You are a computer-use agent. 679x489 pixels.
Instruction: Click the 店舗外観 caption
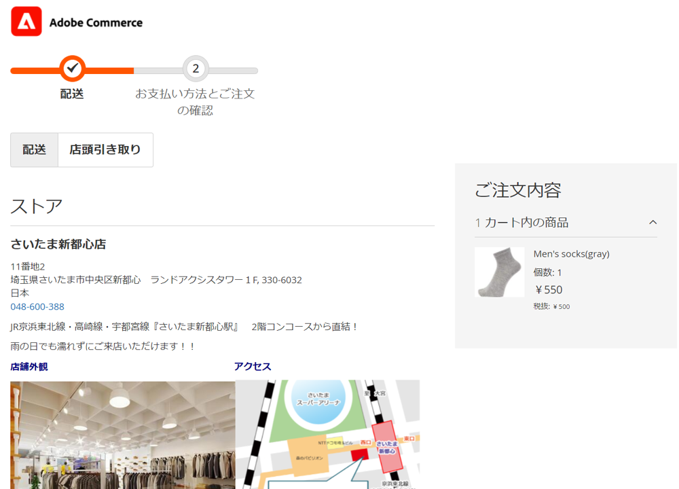[x=29, y=367]
